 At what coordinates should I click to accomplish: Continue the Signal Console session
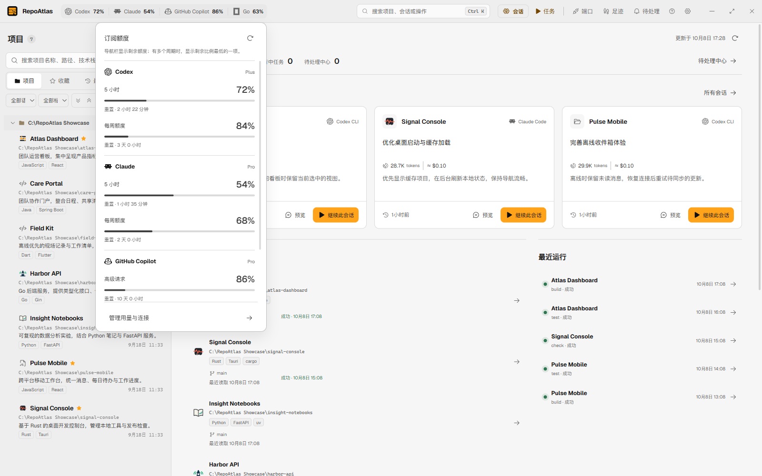523,215
